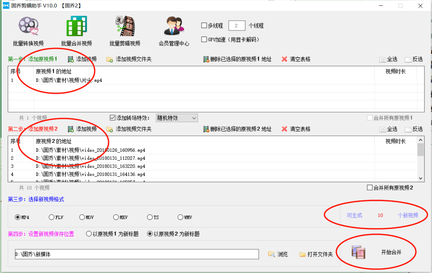The width and height of the screenshot is (432, 273).
Task: Click scroll down arrow of video 2 list
Action: [421, 178]
